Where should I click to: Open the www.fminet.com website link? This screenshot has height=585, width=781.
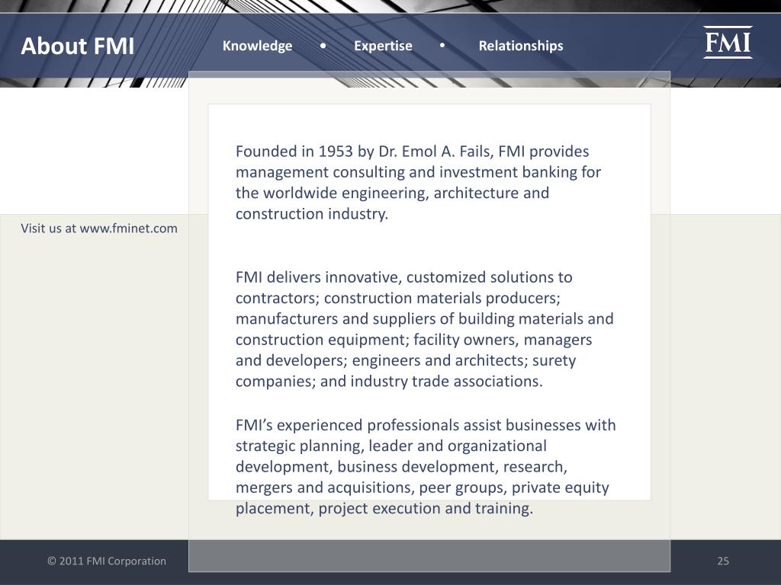pyautogui.click(x=128, y=229)
